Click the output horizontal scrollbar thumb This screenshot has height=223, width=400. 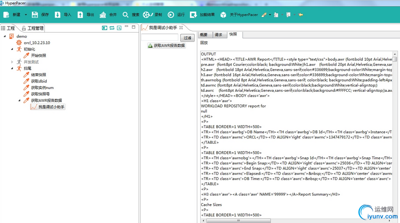pyautogui.click(x=238, y=221)
